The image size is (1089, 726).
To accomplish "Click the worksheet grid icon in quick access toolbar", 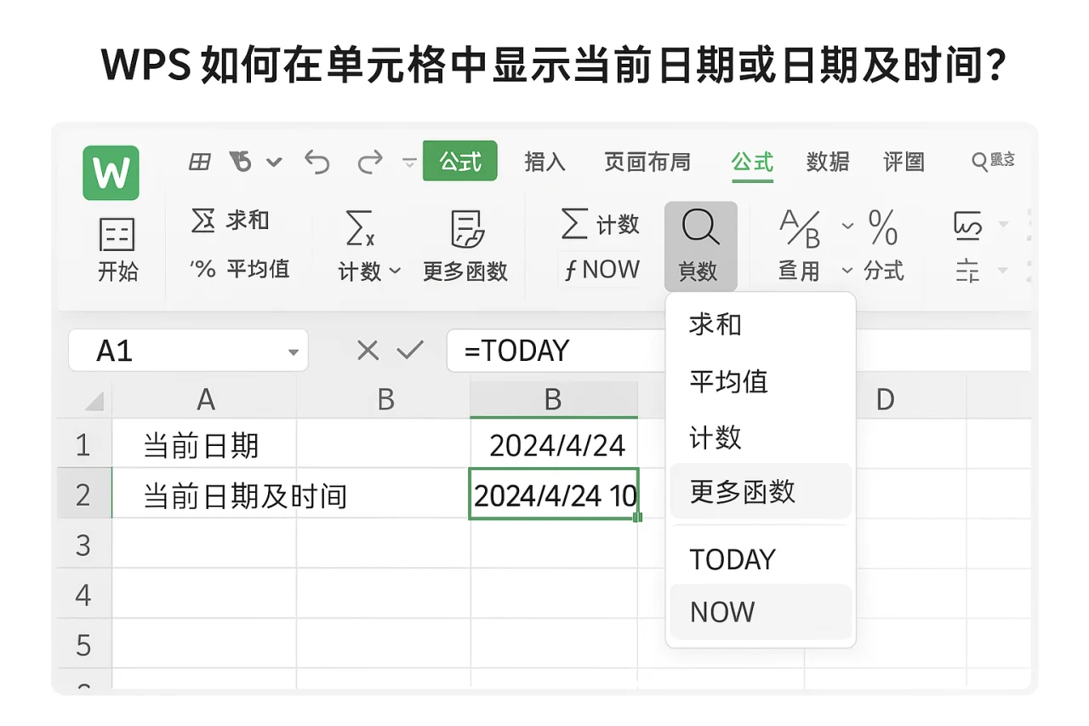I will pos(199,162).
